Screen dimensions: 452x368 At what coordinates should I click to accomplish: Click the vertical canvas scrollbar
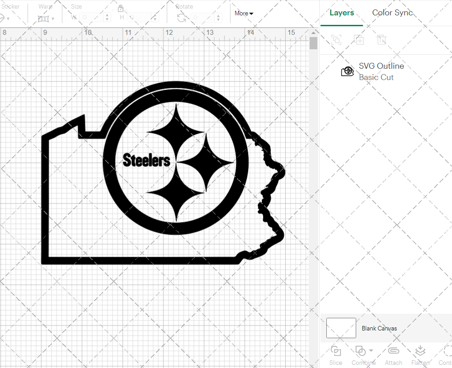pos(313,43)
